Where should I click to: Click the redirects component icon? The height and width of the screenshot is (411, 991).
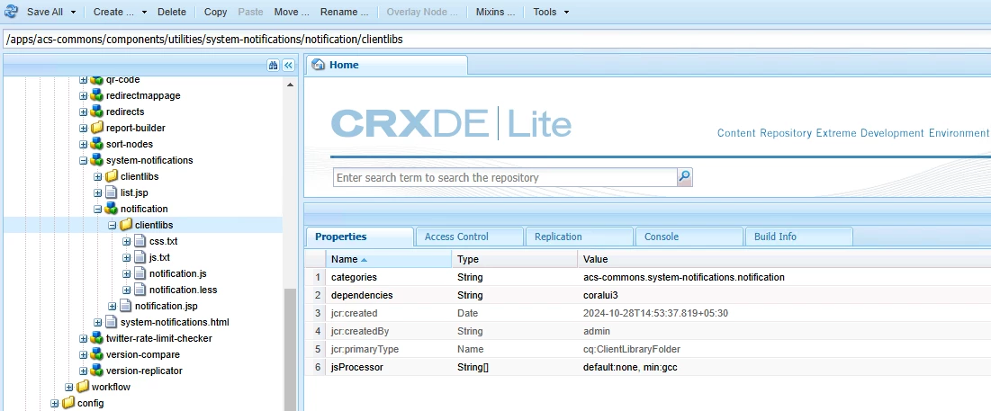96,112
